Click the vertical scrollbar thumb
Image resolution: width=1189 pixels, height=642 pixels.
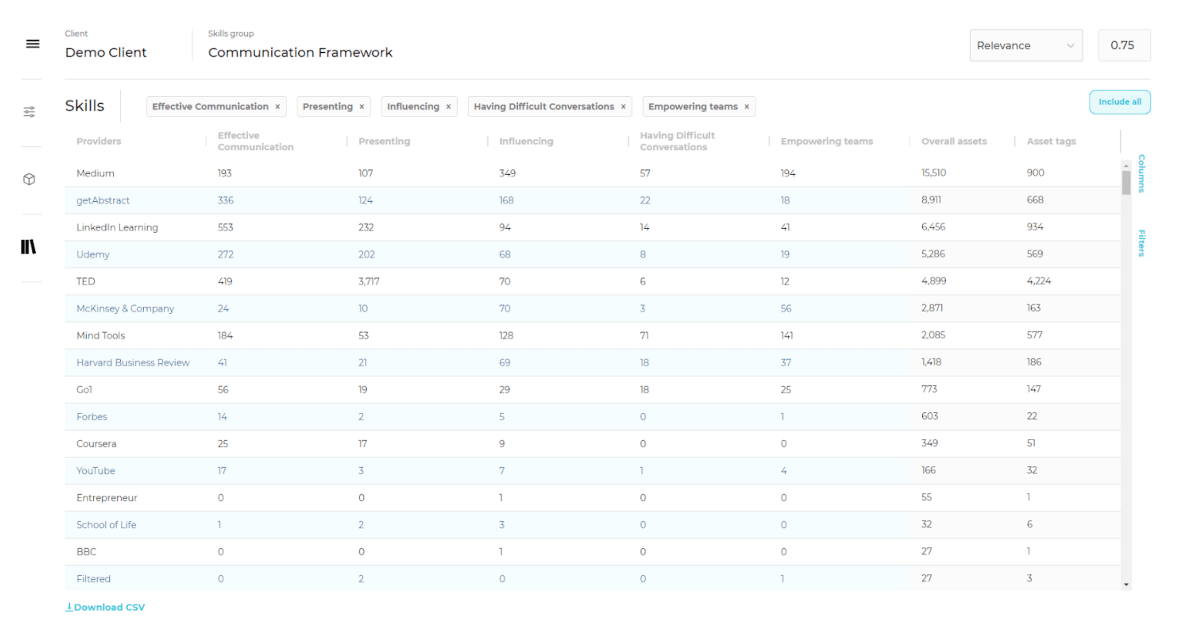pos(1126,183)
